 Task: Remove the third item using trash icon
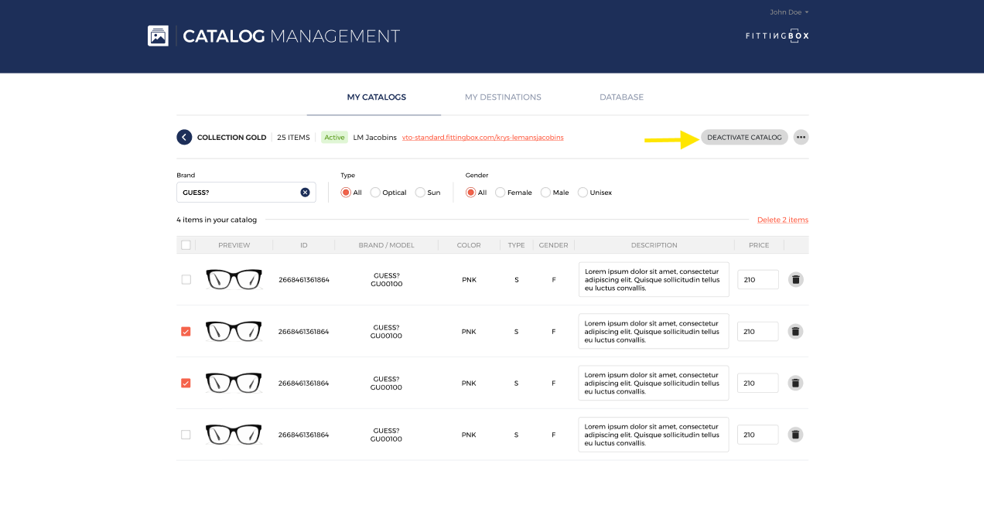795,383
